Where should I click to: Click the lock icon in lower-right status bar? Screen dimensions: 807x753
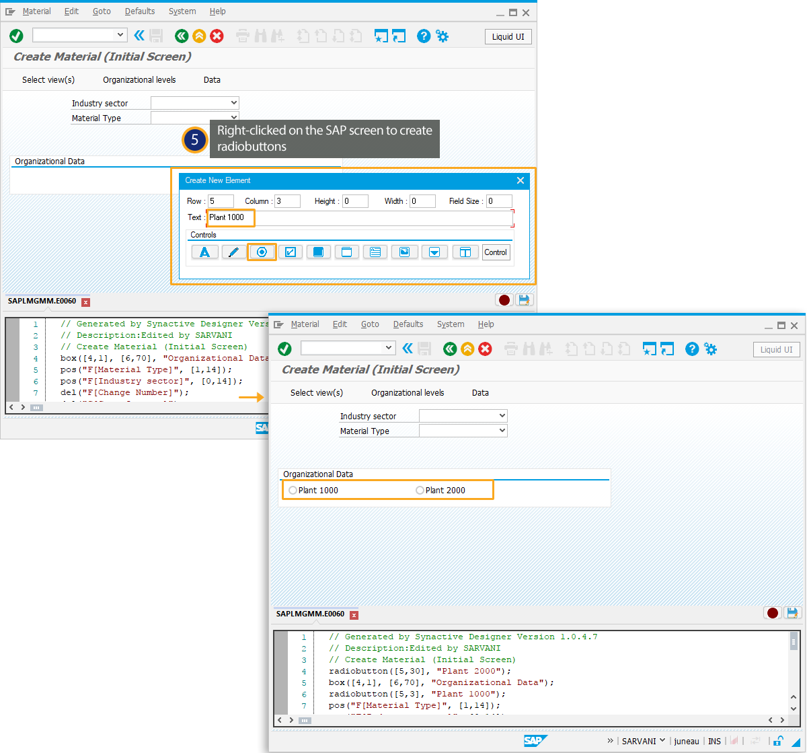[x=777, y=741]
